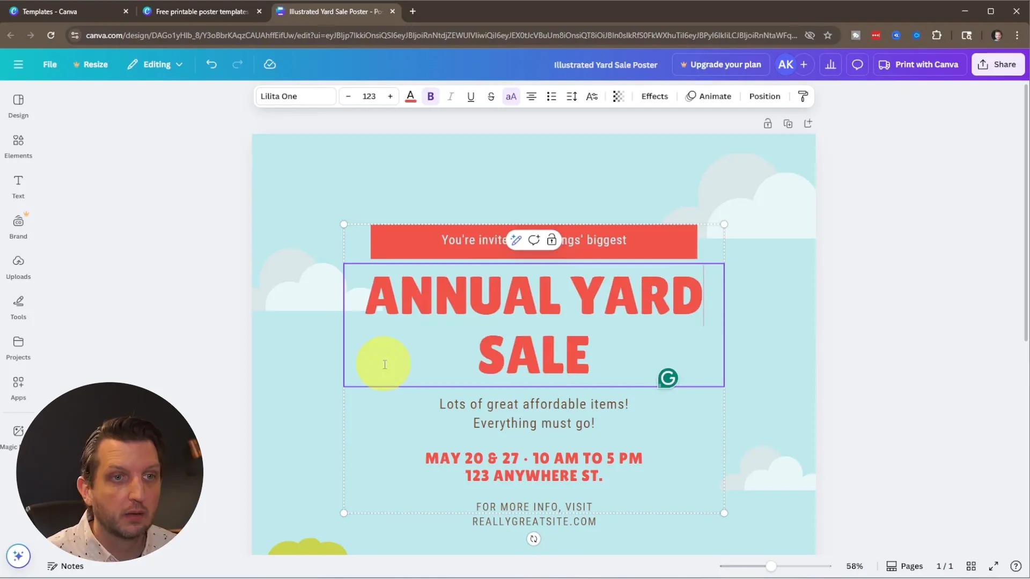Open the Projects panel
Screen dimensions: 1030x579
tap(18, 348)
